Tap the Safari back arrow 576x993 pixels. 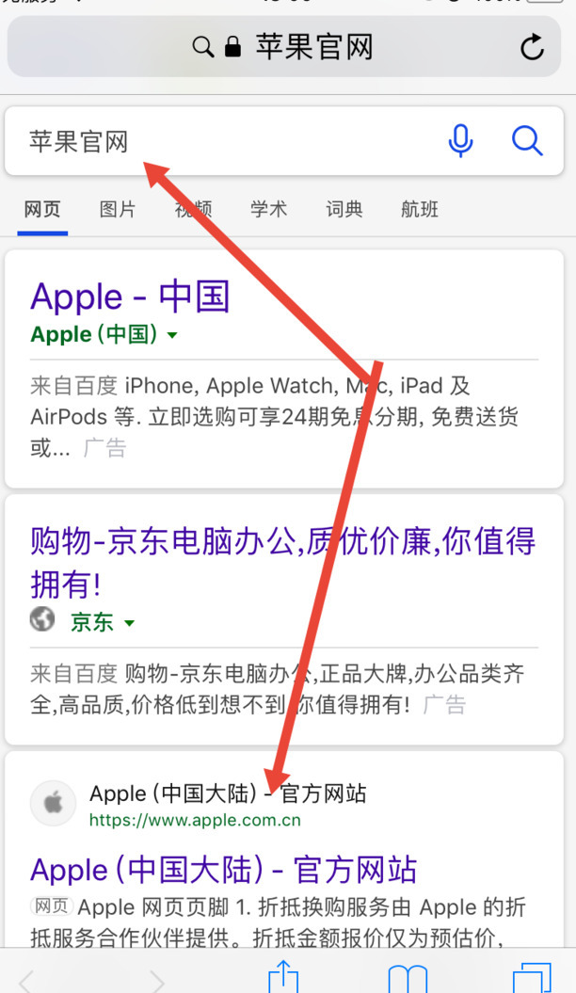coord(26,981)
